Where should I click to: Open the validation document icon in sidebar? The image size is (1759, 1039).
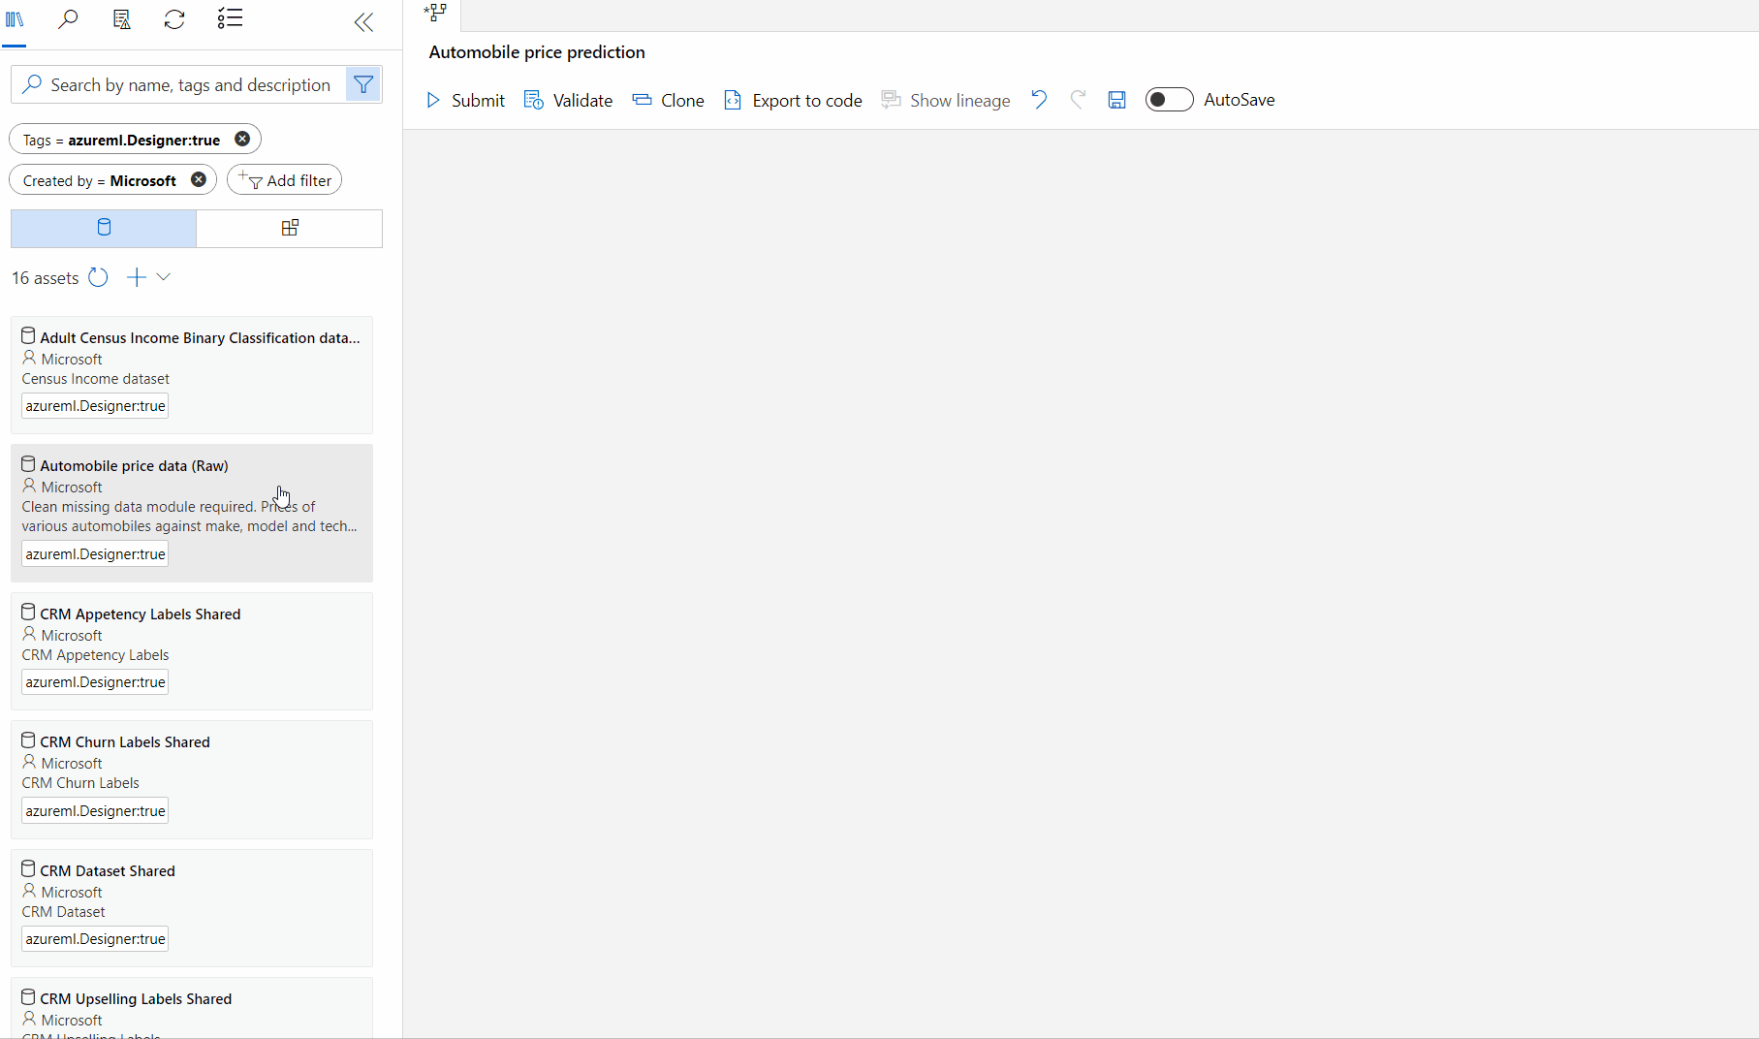(121, 19)
